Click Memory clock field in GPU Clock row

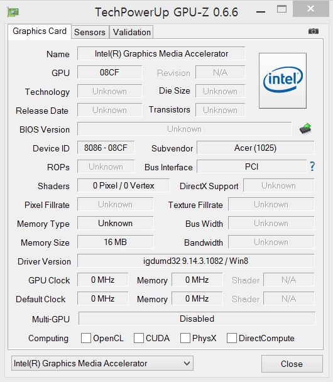pos(197,280)
